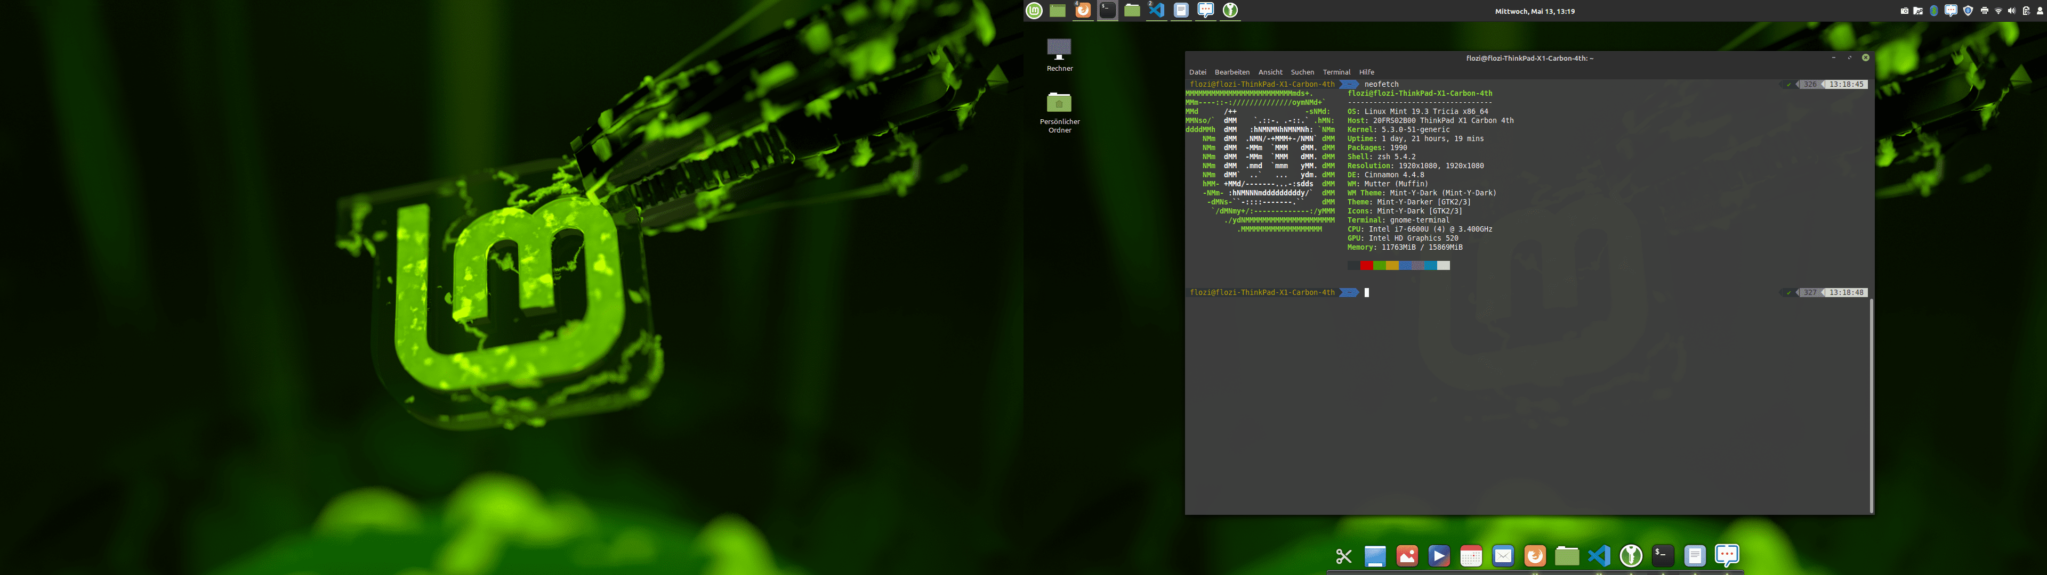
Task: Open the Linux Mint menu in panel
Action: (1034, 10)
